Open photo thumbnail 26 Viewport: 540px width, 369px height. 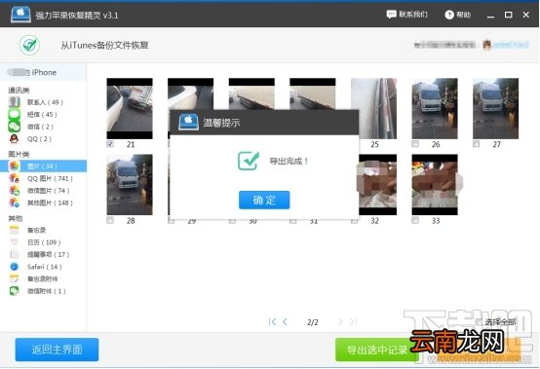coord(435,108)
